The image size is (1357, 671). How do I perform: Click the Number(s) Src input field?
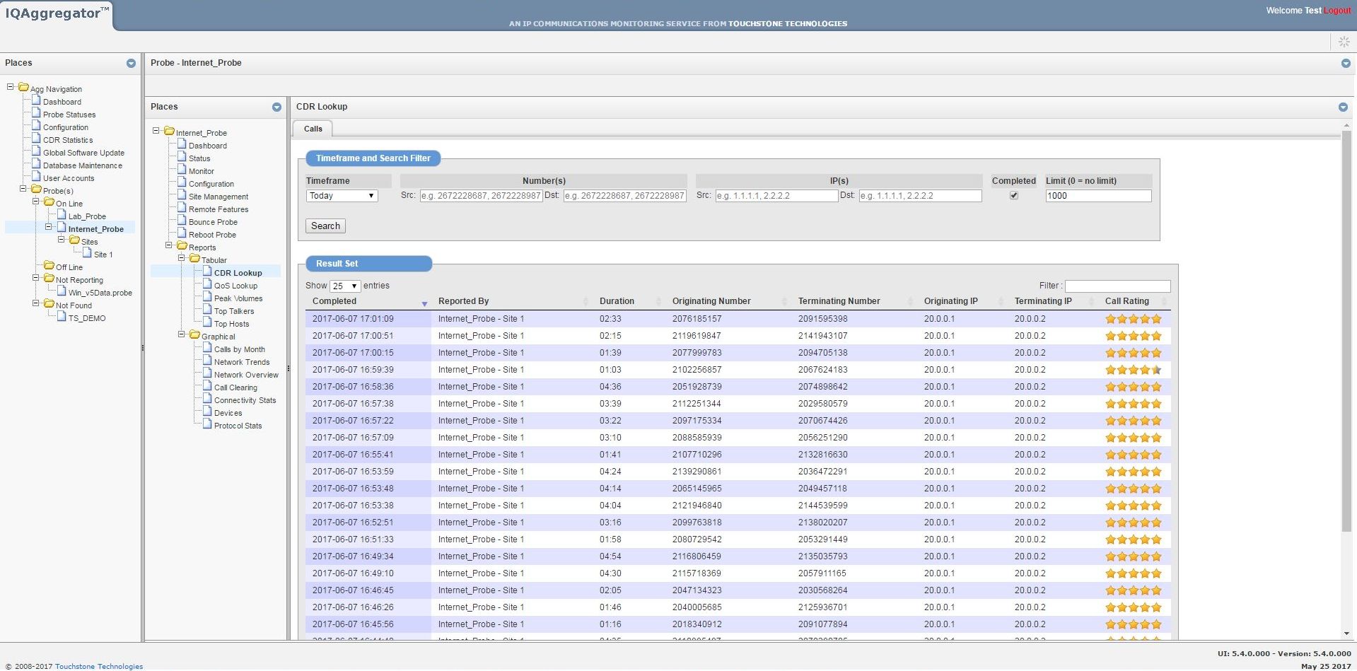tap(480, 196)
